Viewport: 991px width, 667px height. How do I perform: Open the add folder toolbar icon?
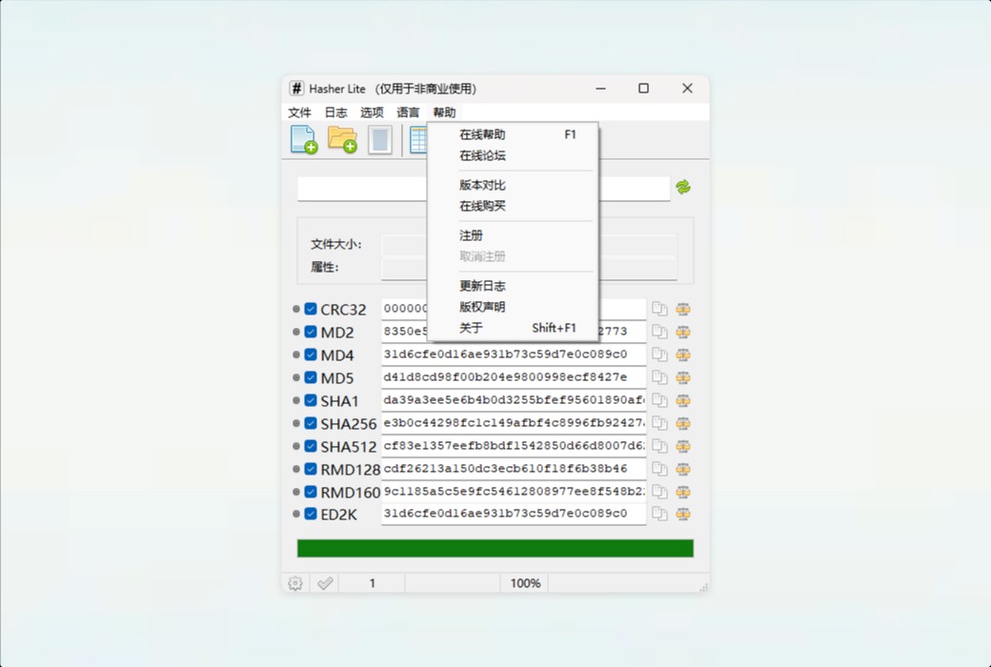click(x=341, y=139)
